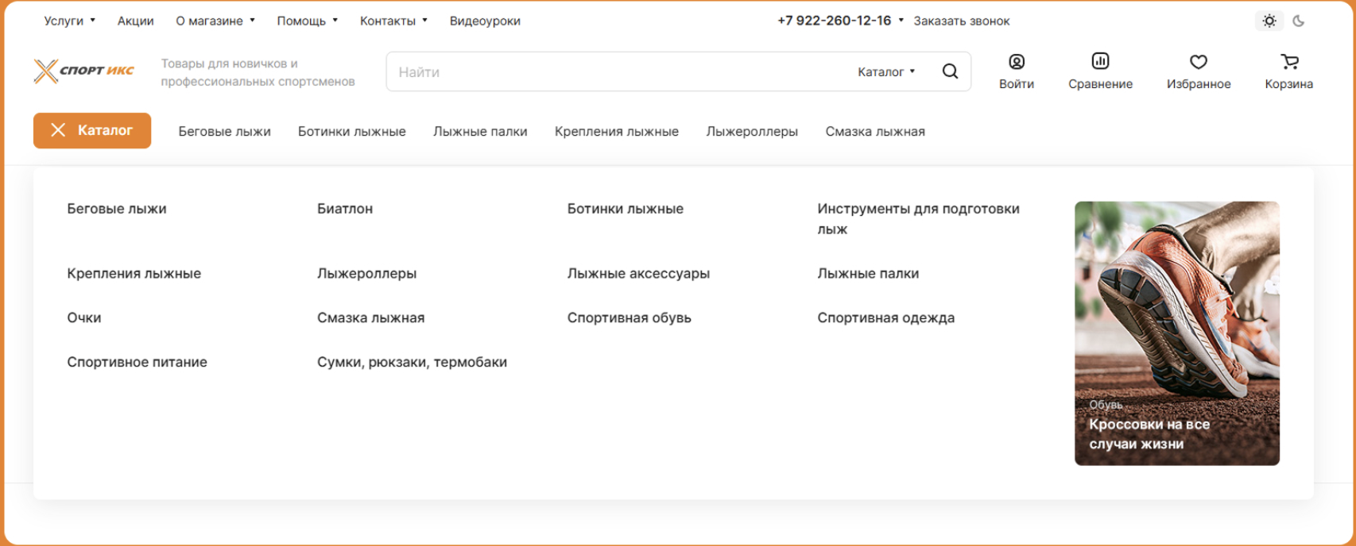Click the Найти search input field
1356x546 pixels.
620,72
